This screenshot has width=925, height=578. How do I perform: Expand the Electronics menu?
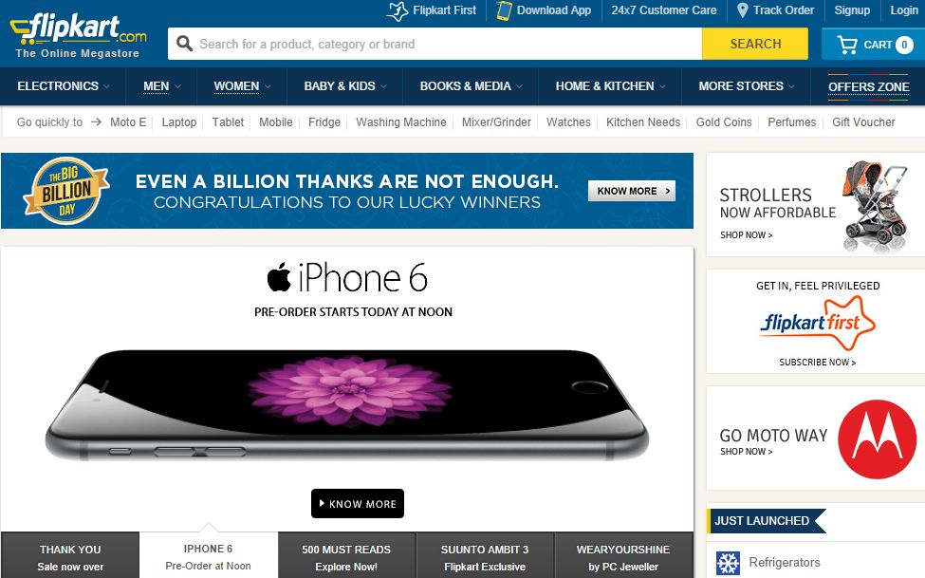coord(64,86)
